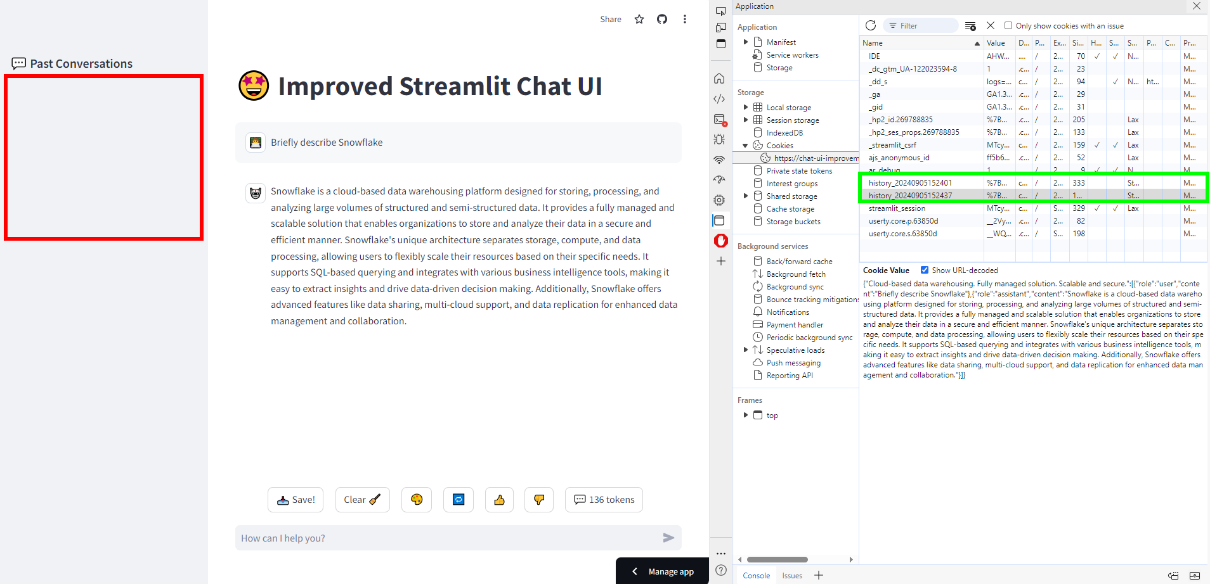Enable 'Only show cookies with an issue' checkbox

1008,25
